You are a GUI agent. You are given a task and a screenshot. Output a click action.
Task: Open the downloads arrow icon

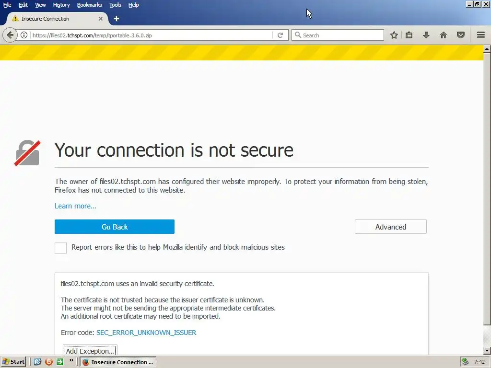426,35
